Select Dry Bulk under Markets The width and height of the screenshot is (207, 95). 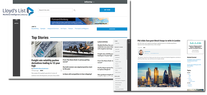coord(117,60)
